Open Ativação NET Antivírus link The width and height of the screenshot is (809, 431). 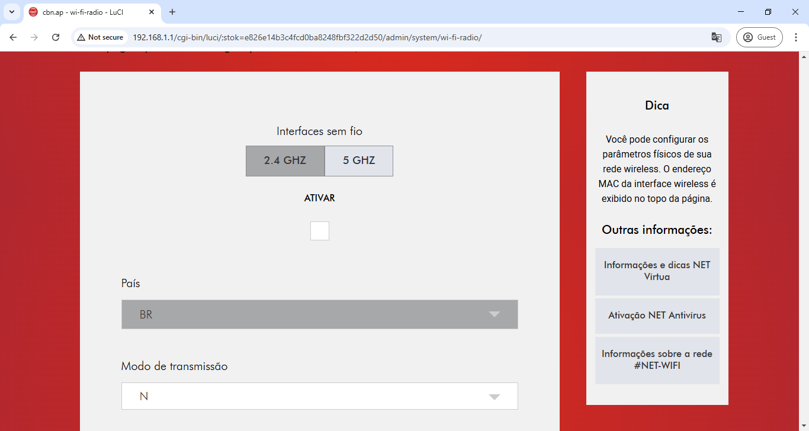(x=657, y=316)
